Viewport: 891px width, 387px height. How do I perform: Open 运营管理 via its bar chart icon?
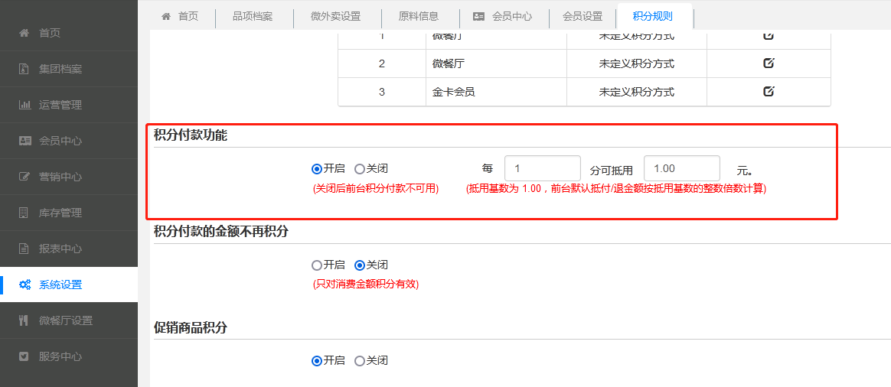(x=24, y=105)
